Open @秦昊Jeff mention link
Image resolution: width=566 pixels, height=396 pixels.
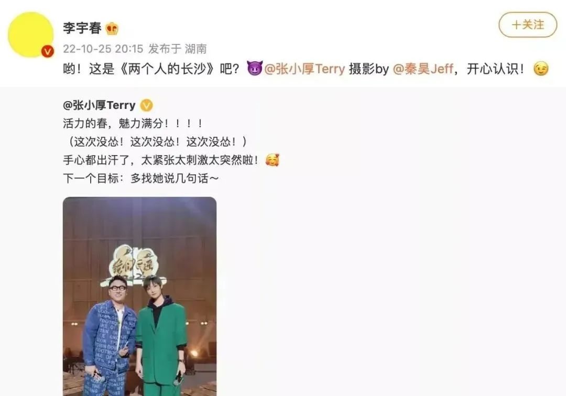(x=423, y=69)
